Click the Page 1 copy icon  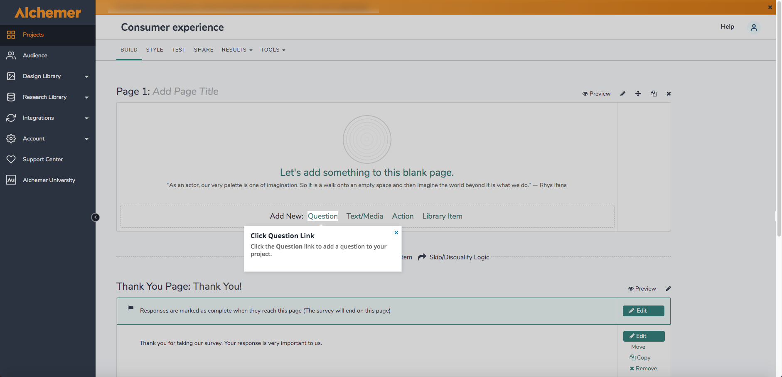tap(654, 94)
